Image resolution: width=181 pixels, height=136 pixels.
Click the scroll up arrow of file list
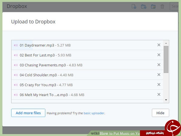point(166,43)
